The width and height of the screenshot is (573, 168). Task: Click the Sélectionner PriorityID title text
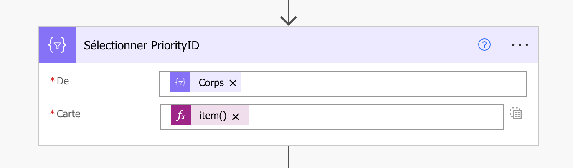pos(142,45)
